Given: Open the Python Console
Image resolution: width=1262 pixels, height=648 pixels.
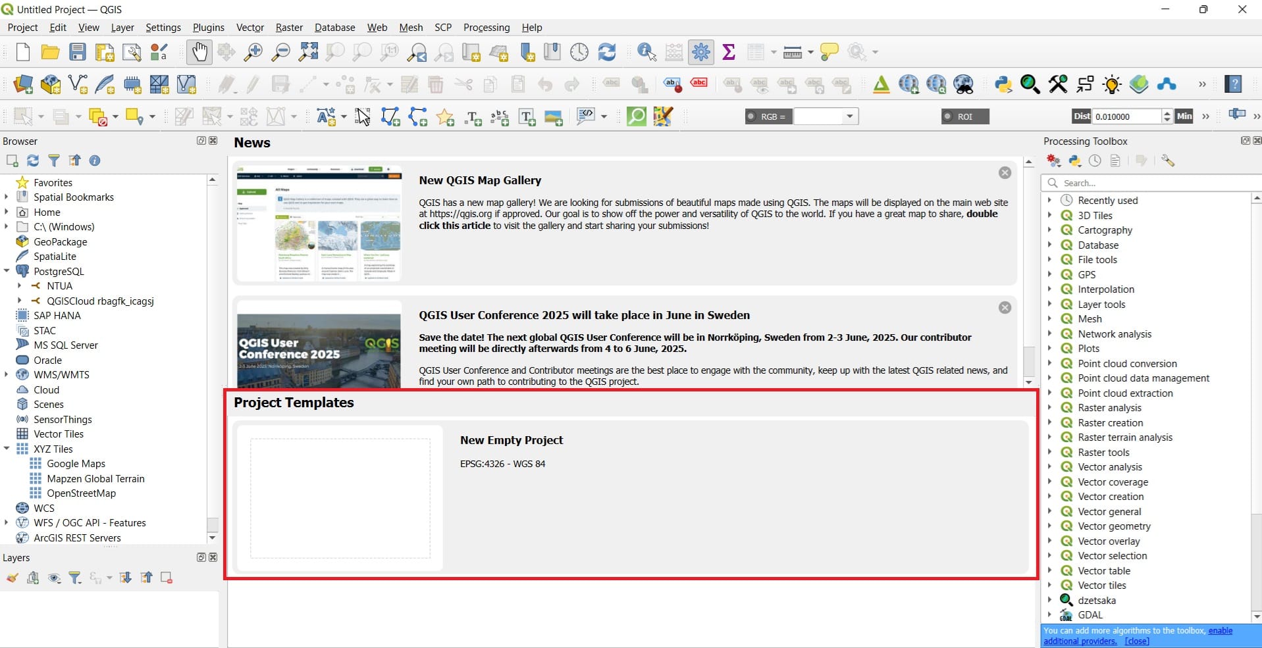Looking at the screenshot, I should pyautogui.click(x=1003, y=84).
